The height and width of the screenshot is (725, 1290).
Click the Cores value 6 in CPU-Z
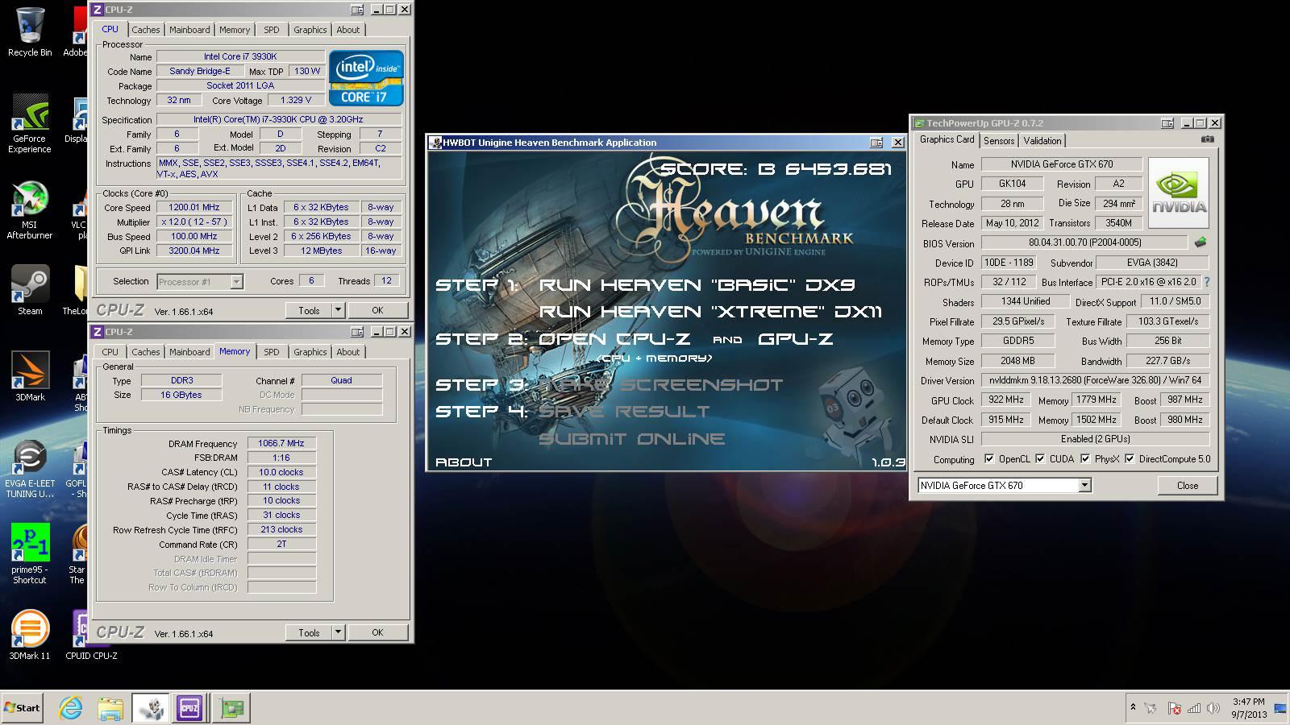(311, 280)
